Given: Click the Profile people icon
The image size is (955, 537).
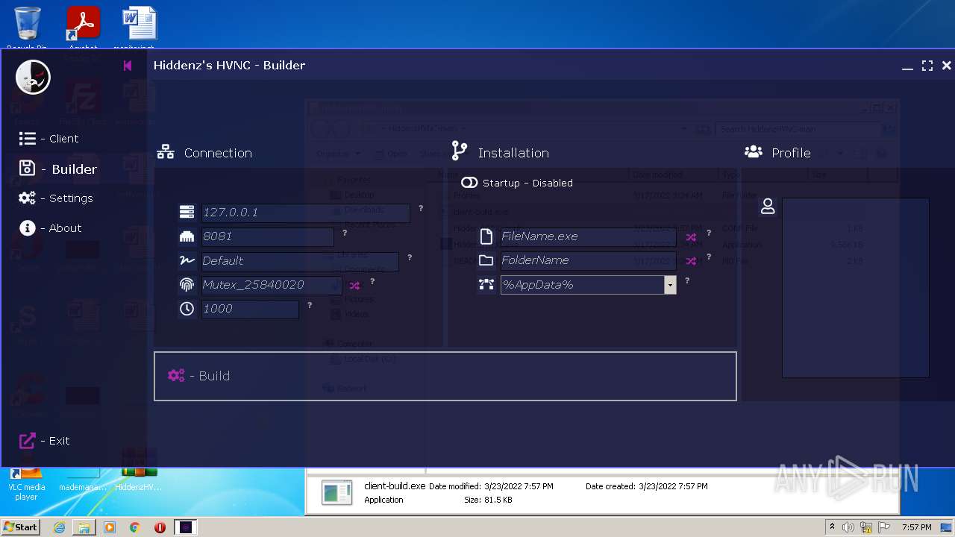Looking at the screenshot, I should (754, 152).
